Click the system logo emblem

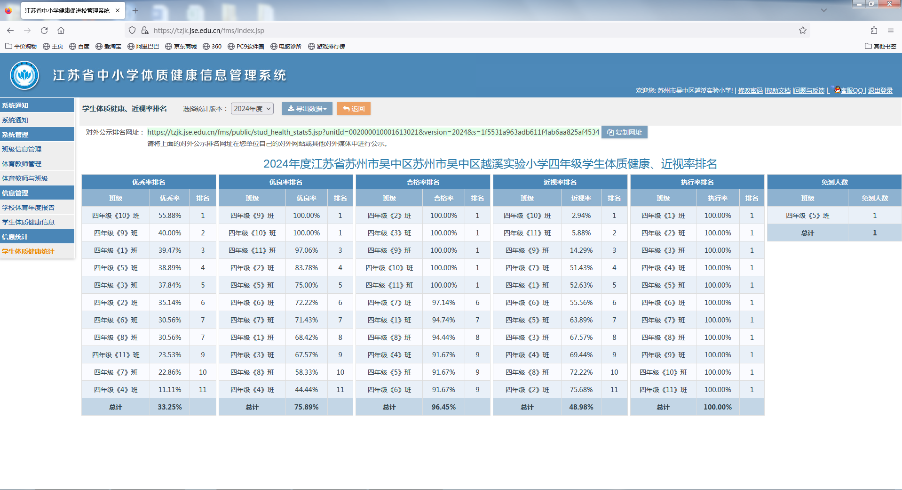tap(24, 75)
